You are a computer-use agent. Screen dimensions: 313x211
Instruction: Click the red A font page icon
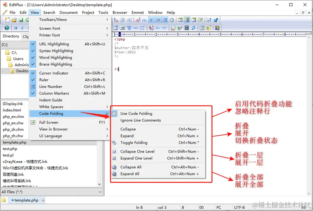[x=151, y=28]
